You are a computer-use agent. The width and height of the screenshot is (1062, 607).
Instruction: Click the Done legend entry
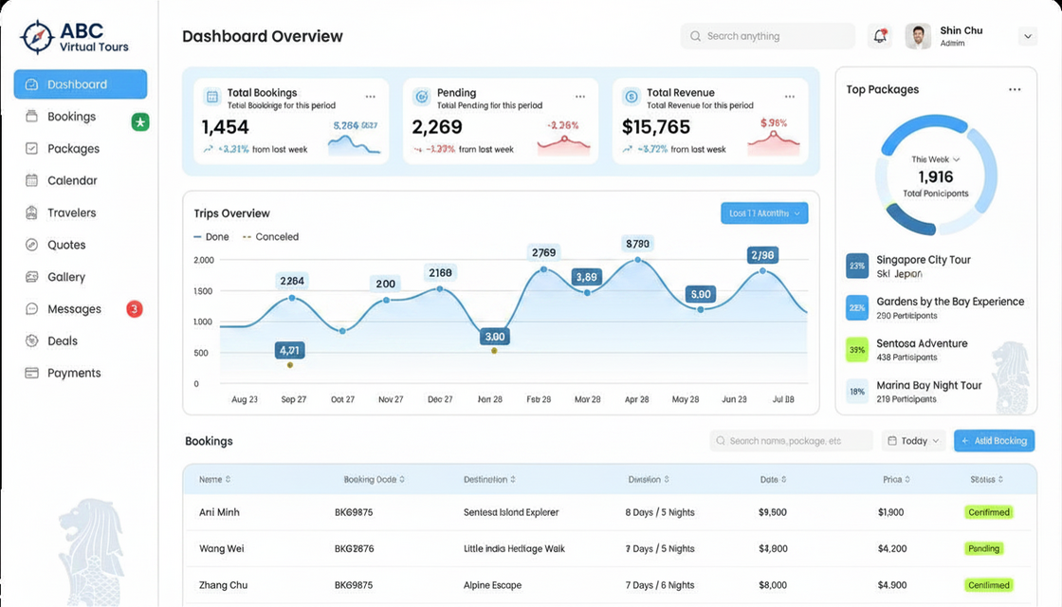coord(211,236)
